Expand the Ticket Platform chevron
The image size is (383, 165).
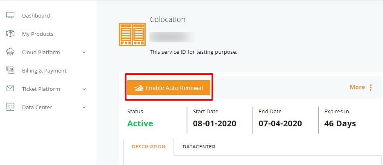[x=84, y=89]
